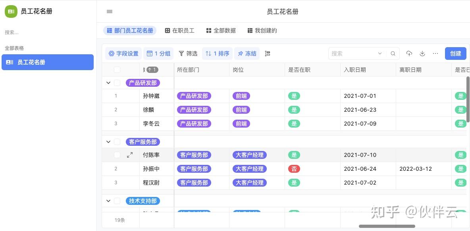Tick the select-all header checkbox
The image size is (470, 231).
[x=117, y=70]
